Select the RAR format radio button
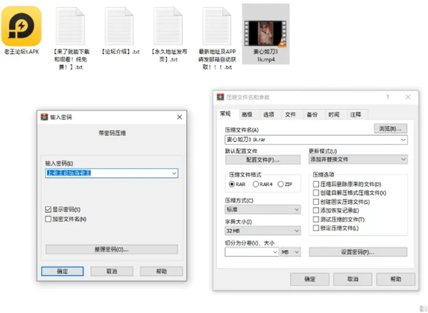The height and width of the screenshot is (313, 428). (232, 184)
